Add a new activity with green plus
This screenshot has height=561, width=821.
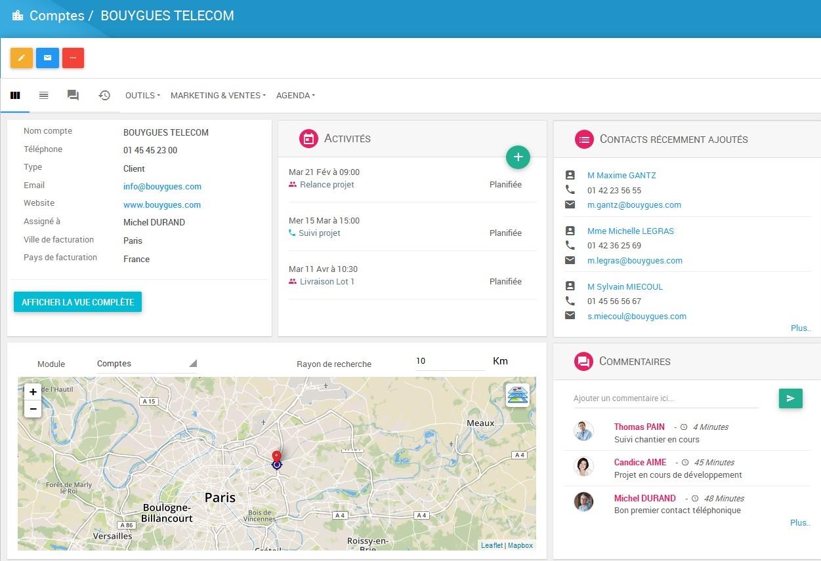[x=518, y=157]
